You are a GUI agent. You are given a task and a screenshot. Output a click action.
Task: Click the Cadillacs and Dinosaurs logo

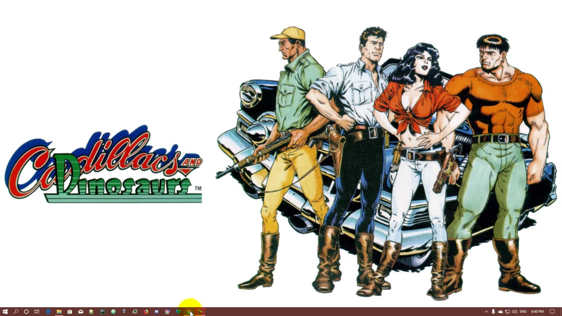coord(104,165)
